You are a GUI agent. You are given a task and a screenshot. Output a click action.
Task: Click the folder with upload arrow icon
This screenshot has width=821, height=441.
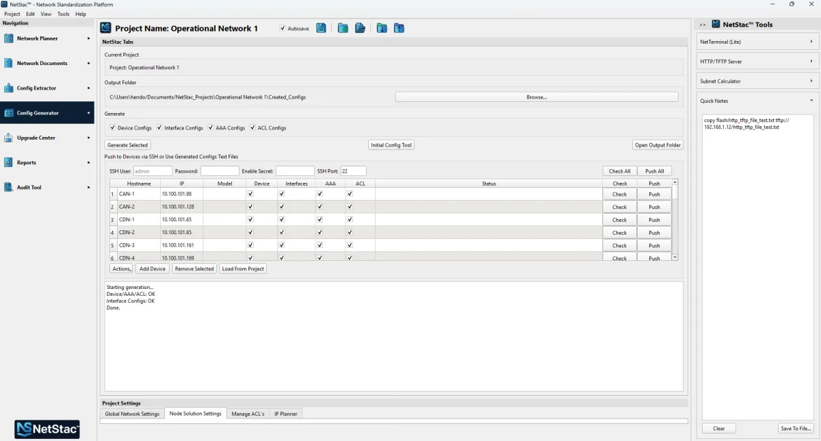pos(399,28)
